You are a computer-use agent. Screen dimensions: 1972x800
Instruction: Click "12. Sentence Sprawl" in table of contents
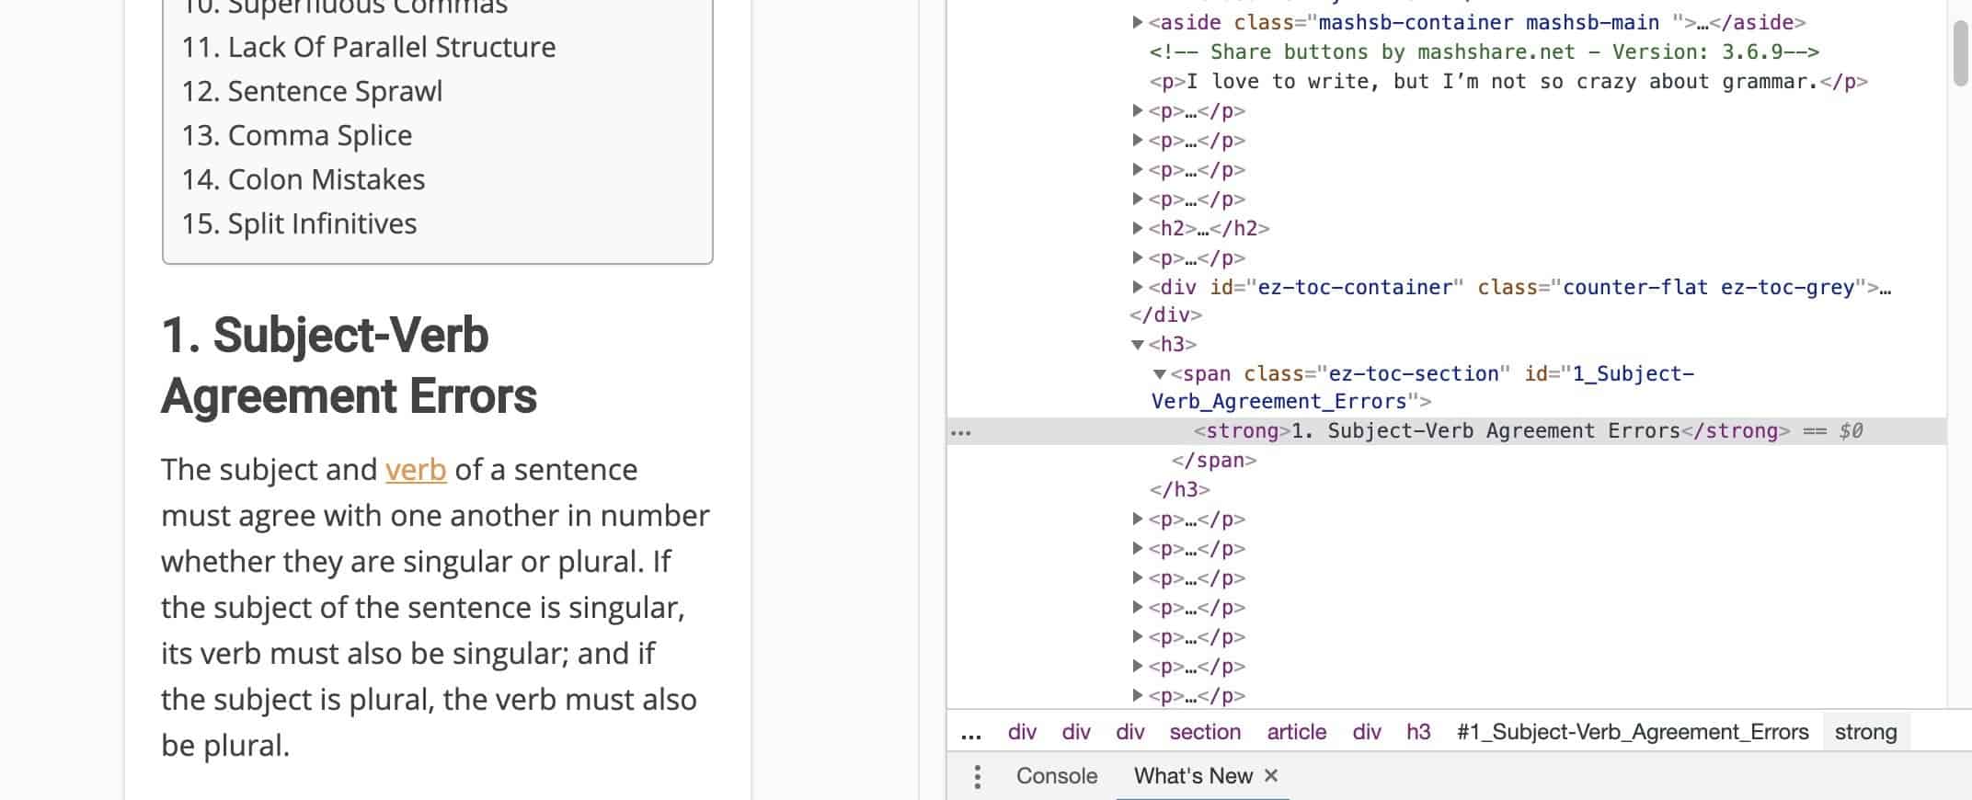pyautogui.click(x=312, y=92)
